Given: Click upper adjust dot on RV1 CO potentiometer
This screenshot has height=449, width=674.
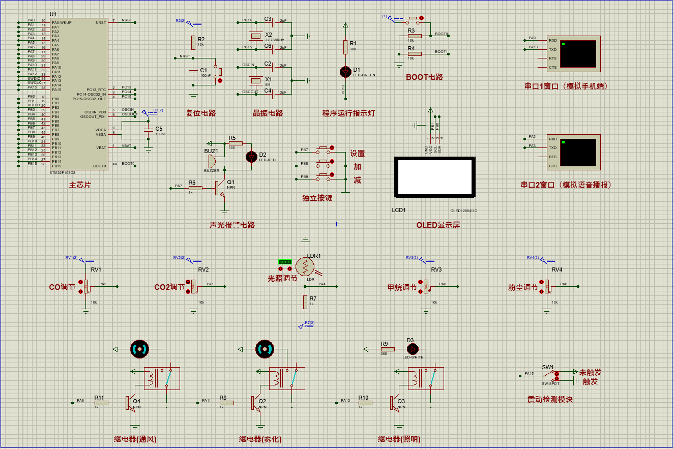Looking at the screenshot, I should coord(81,282).
